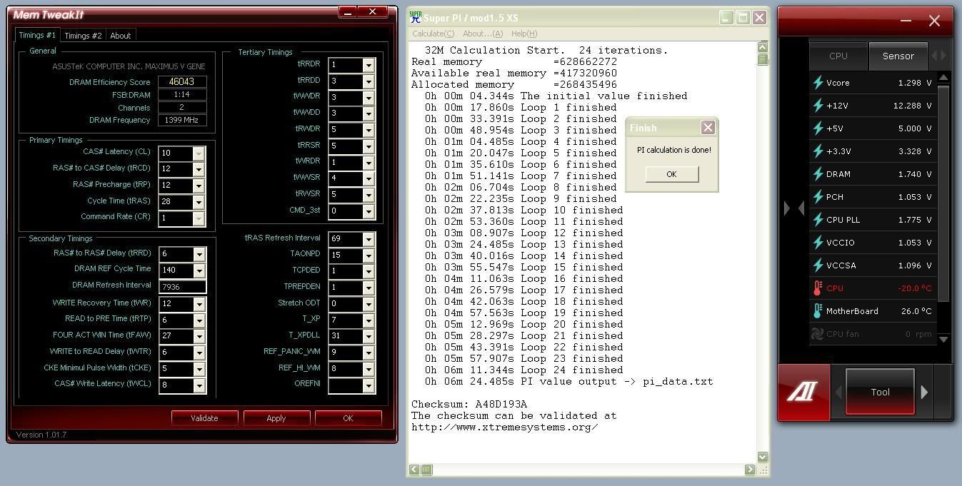Minimize the AI Suite sensor window
Image resolution: width=962 pixels, height=486 pixels.
(906, 21)
